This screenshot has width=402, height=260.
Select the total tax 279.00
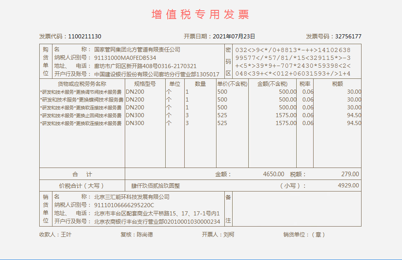coord(350,174)
